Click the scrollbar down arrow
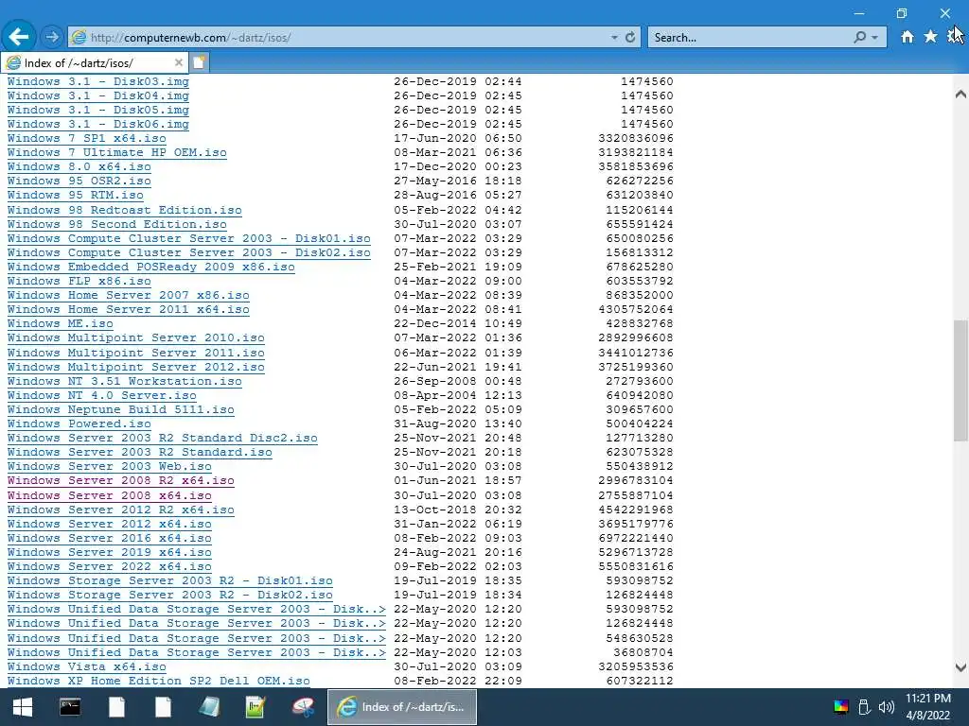The width and height of the screenshot is (969, 726). (x=960, y=667)
